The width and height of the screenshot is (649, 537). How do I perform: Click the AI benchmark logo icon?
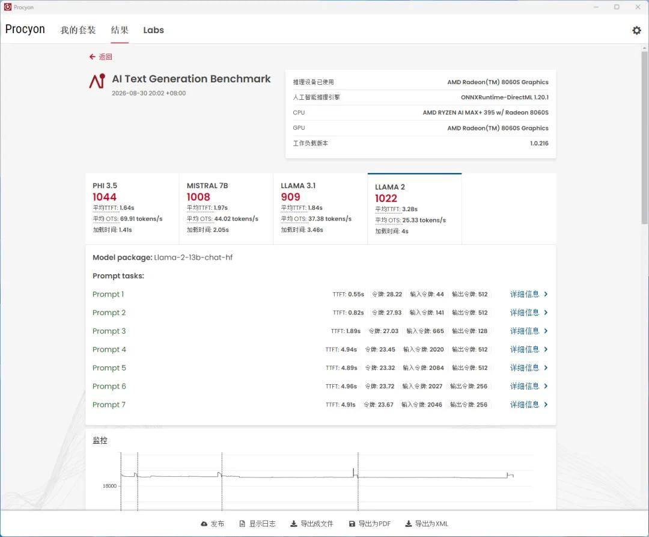97,81
